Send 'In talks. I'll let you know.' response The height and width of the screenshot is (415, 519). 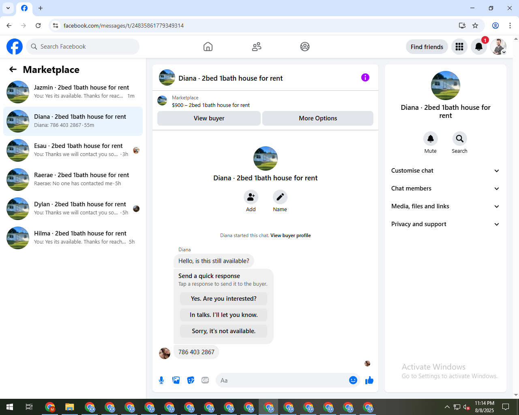[x=224, y=315]
